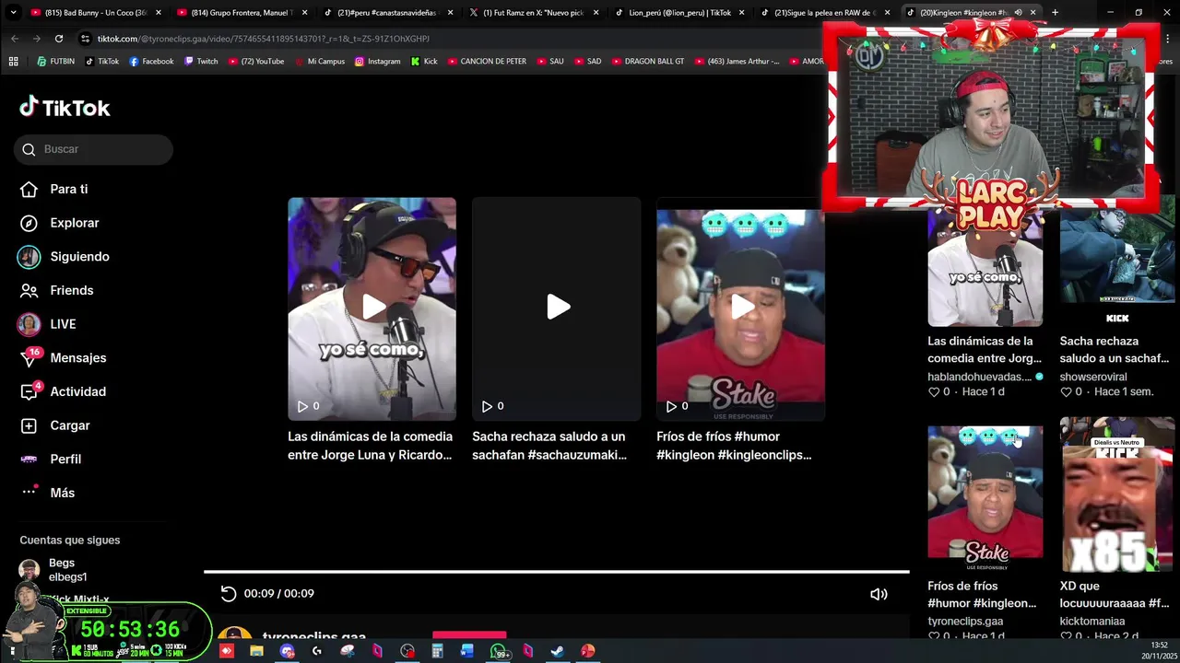Open a new browser tab
The height and width of the screenshot is (663, 1180).
(x=1055, y=13)
